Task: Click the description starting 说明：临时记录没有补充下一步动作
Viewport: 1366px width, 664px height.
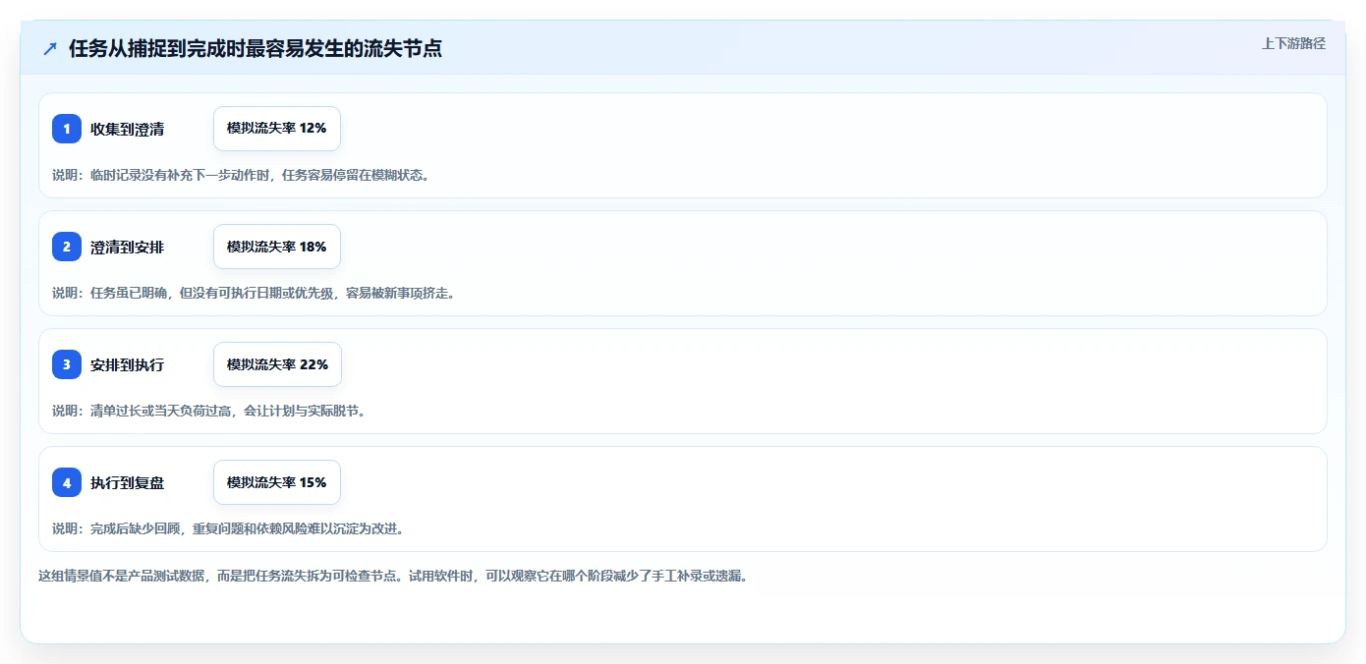Action: coord(241,175)
